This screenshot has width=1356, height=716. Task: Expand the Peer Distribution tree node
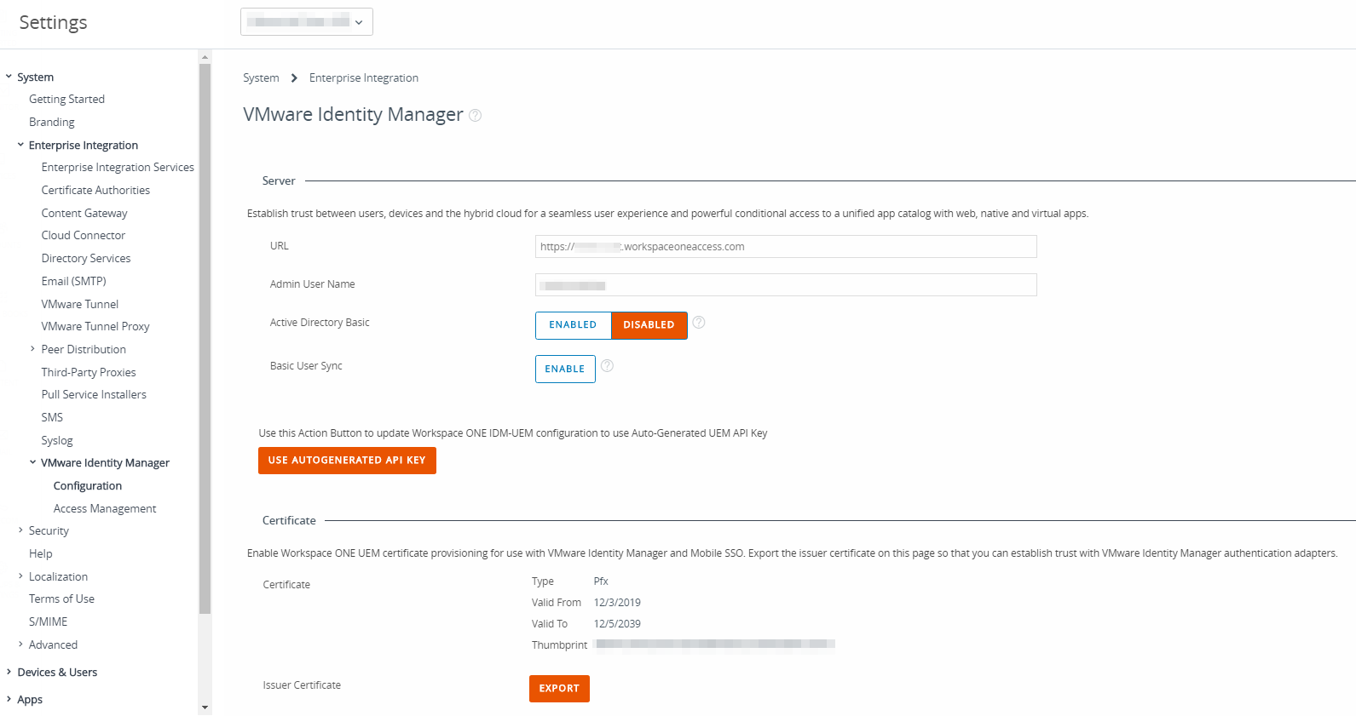pos(32,349)
